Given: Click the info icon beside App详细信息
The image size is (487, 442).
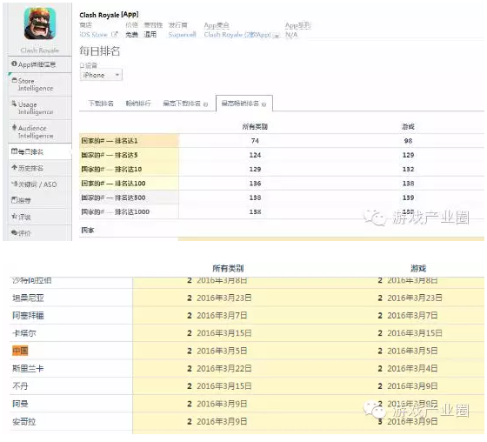Looking at the screenshot, I should 14,64.
